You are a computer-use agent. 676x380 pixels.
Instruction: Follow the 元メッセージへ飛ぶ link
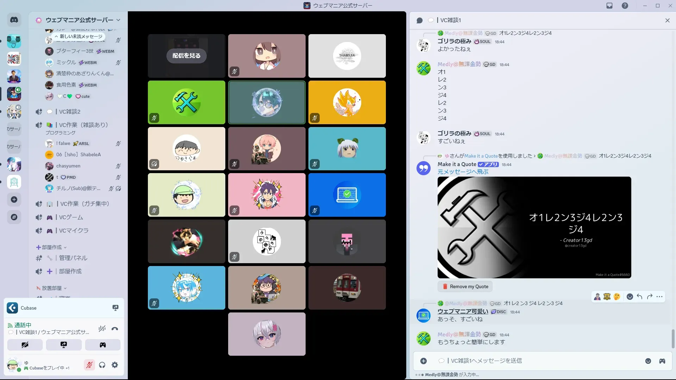coord(463,172)
